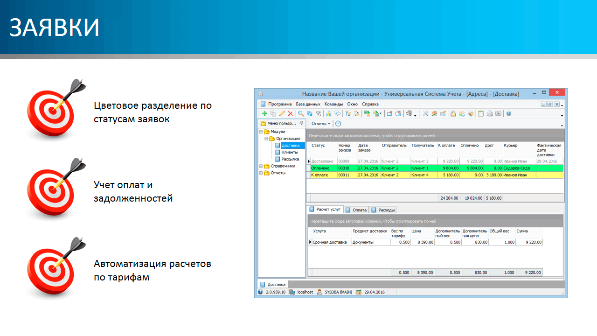Click the speech bubble icon in the toolbar
The image size is (597, 336).
coord(337,113)
